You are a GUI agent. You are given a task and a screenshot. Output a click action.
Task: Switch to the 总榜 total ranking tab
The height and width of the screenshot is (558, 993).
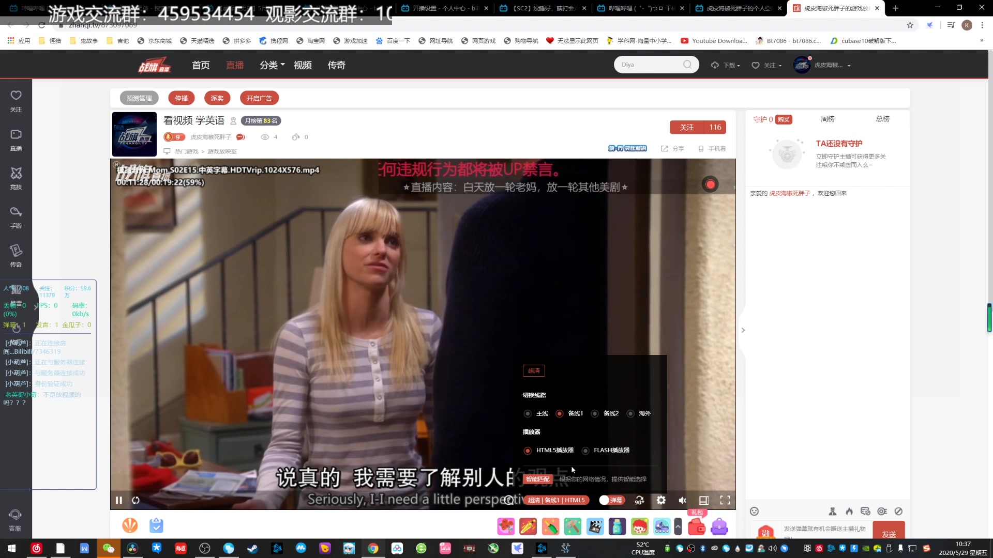point(883,119)
